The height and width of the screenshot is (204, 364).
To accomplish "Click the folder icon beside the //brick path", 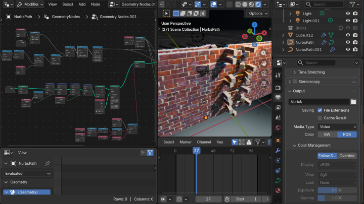I will tap(353, 101).
